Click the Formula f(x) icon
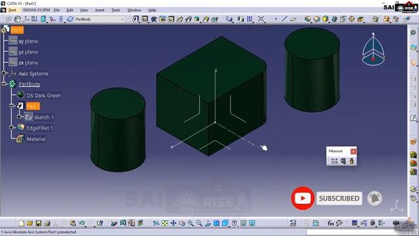This screenshot has width=419, height=236. [x=331, y=223]
